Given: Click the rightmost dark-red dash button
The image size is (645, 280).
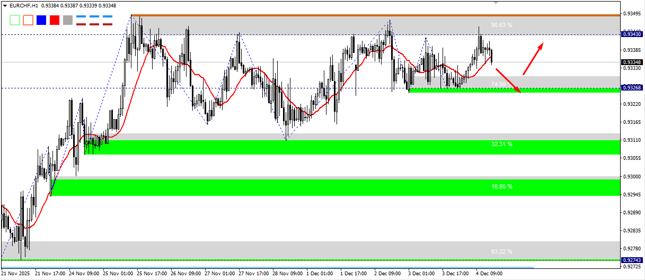Looking at the screenshot, I should point(108,24).
